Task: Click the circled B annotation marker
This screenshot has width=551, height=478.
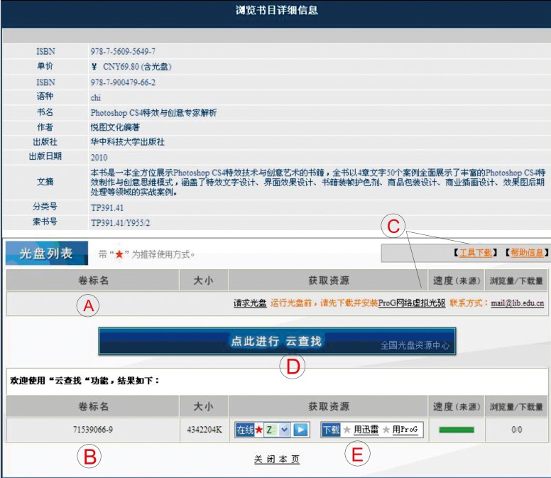Action: click(x=89, y=457)
